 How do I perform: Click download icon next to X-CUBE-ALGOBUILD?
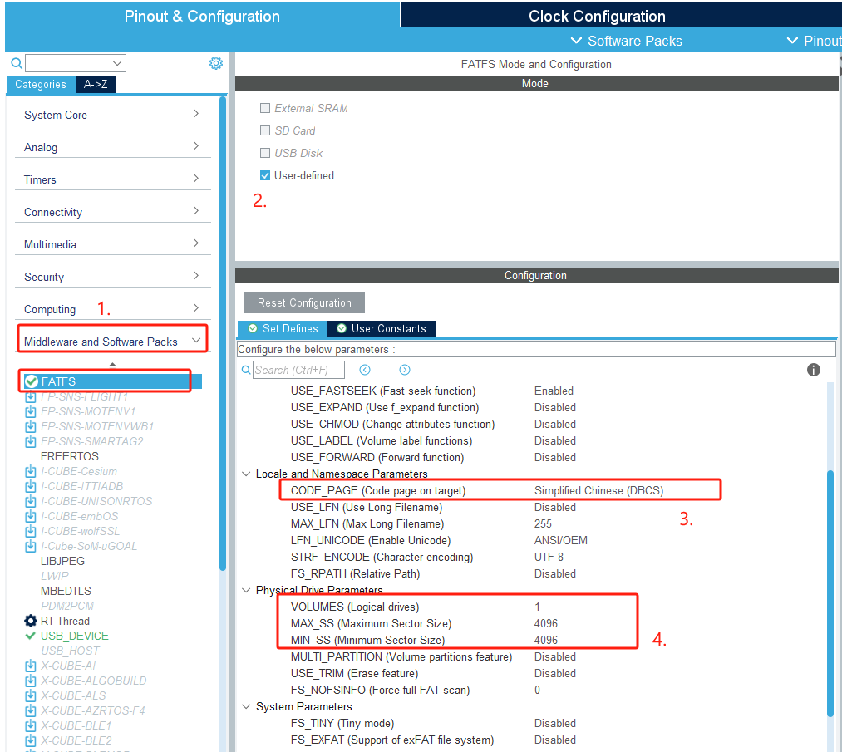(31, 681)
